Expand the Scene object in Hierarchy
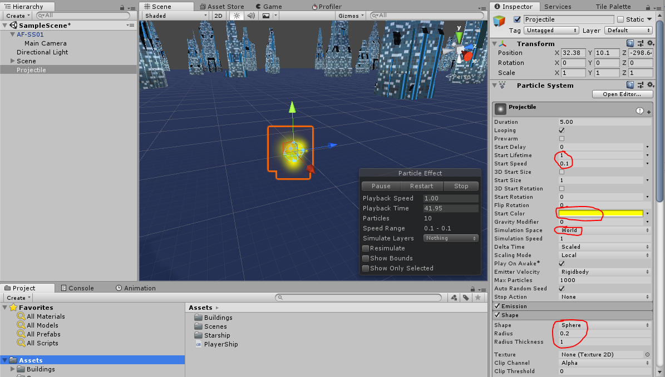The height and width of the screenshot is (377, 665). 13,61
